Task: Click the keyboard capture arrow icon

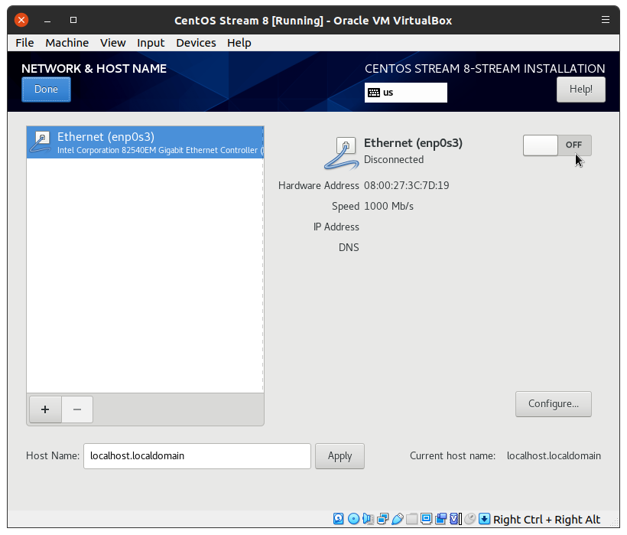Action: point(484,519)
